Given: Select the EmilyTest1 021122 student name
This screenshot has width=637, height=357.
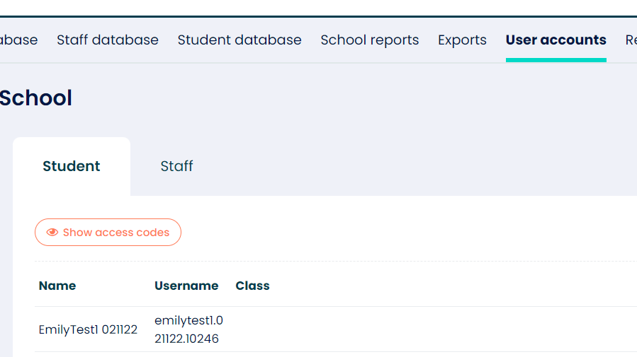Looking at the screenshot, I should (88, 329).
